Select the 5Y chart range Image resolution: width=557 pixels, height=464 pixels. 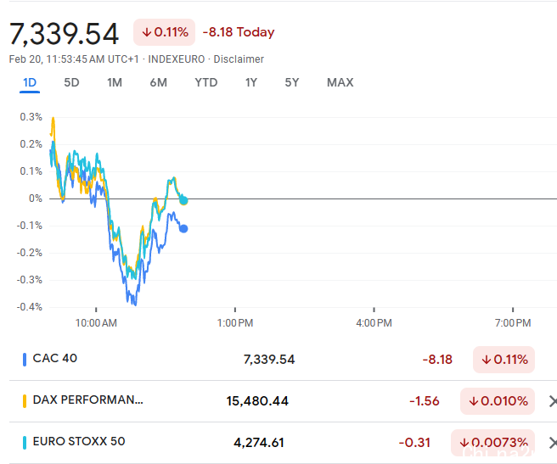(292, 83)
